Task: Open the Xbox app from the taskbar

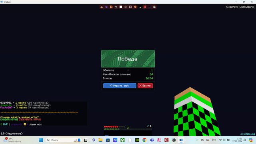Action: (122, 140)
